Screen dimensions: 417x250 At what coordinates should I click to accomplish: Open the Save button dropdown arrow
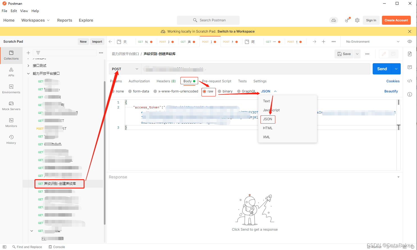point(357,54)
